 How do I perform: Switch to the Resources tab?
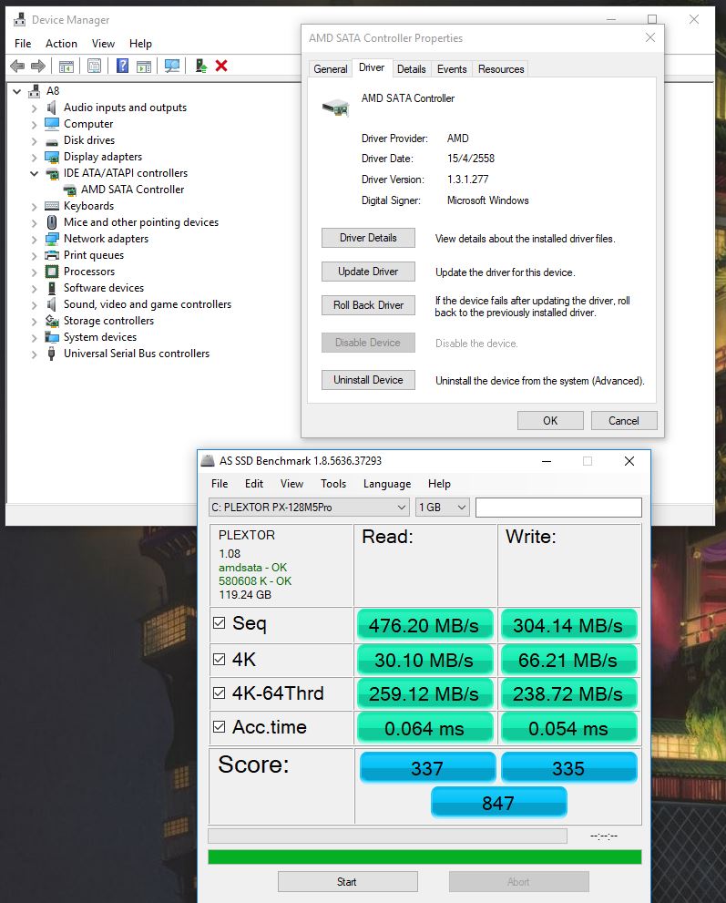(x=501, y=69)
